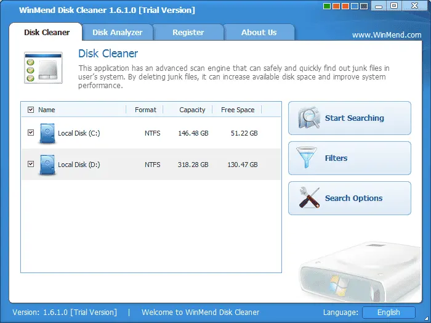The image size is (431, 323).
Task: Click the 130.47 GB free space value
Action: [243, 165]
